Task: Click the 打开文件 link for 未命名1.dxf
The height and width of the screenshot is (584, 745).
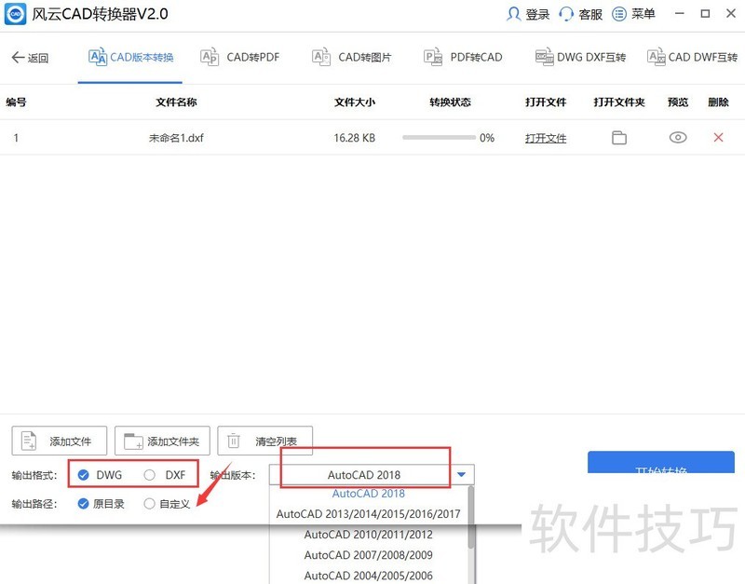Action: pos(546,138)
